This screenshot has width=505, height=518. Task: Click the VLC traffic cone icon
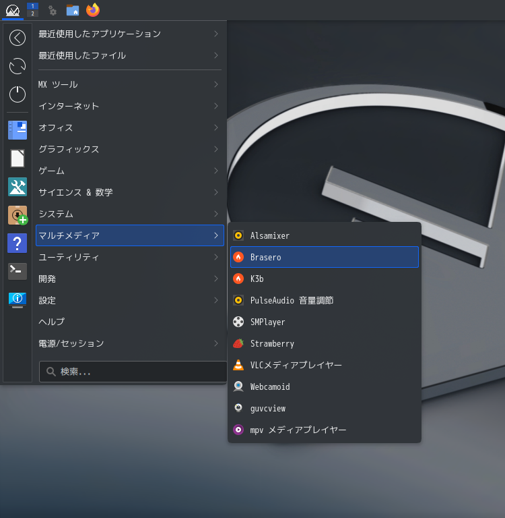pyautogui.click(x=238, y=365)
